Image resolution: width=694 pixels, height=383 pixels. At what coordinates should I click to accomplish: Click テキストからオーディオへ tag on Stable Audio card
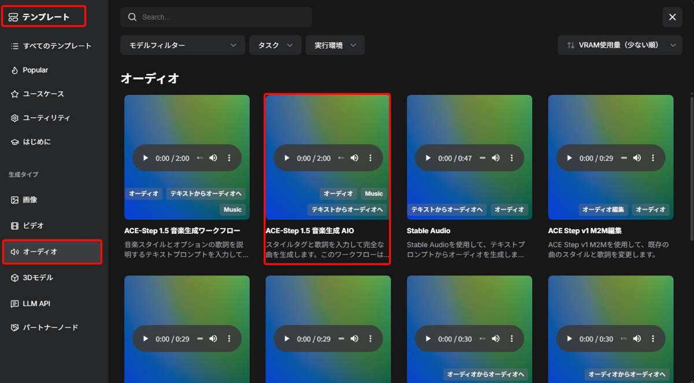click(x=447, y=209)
